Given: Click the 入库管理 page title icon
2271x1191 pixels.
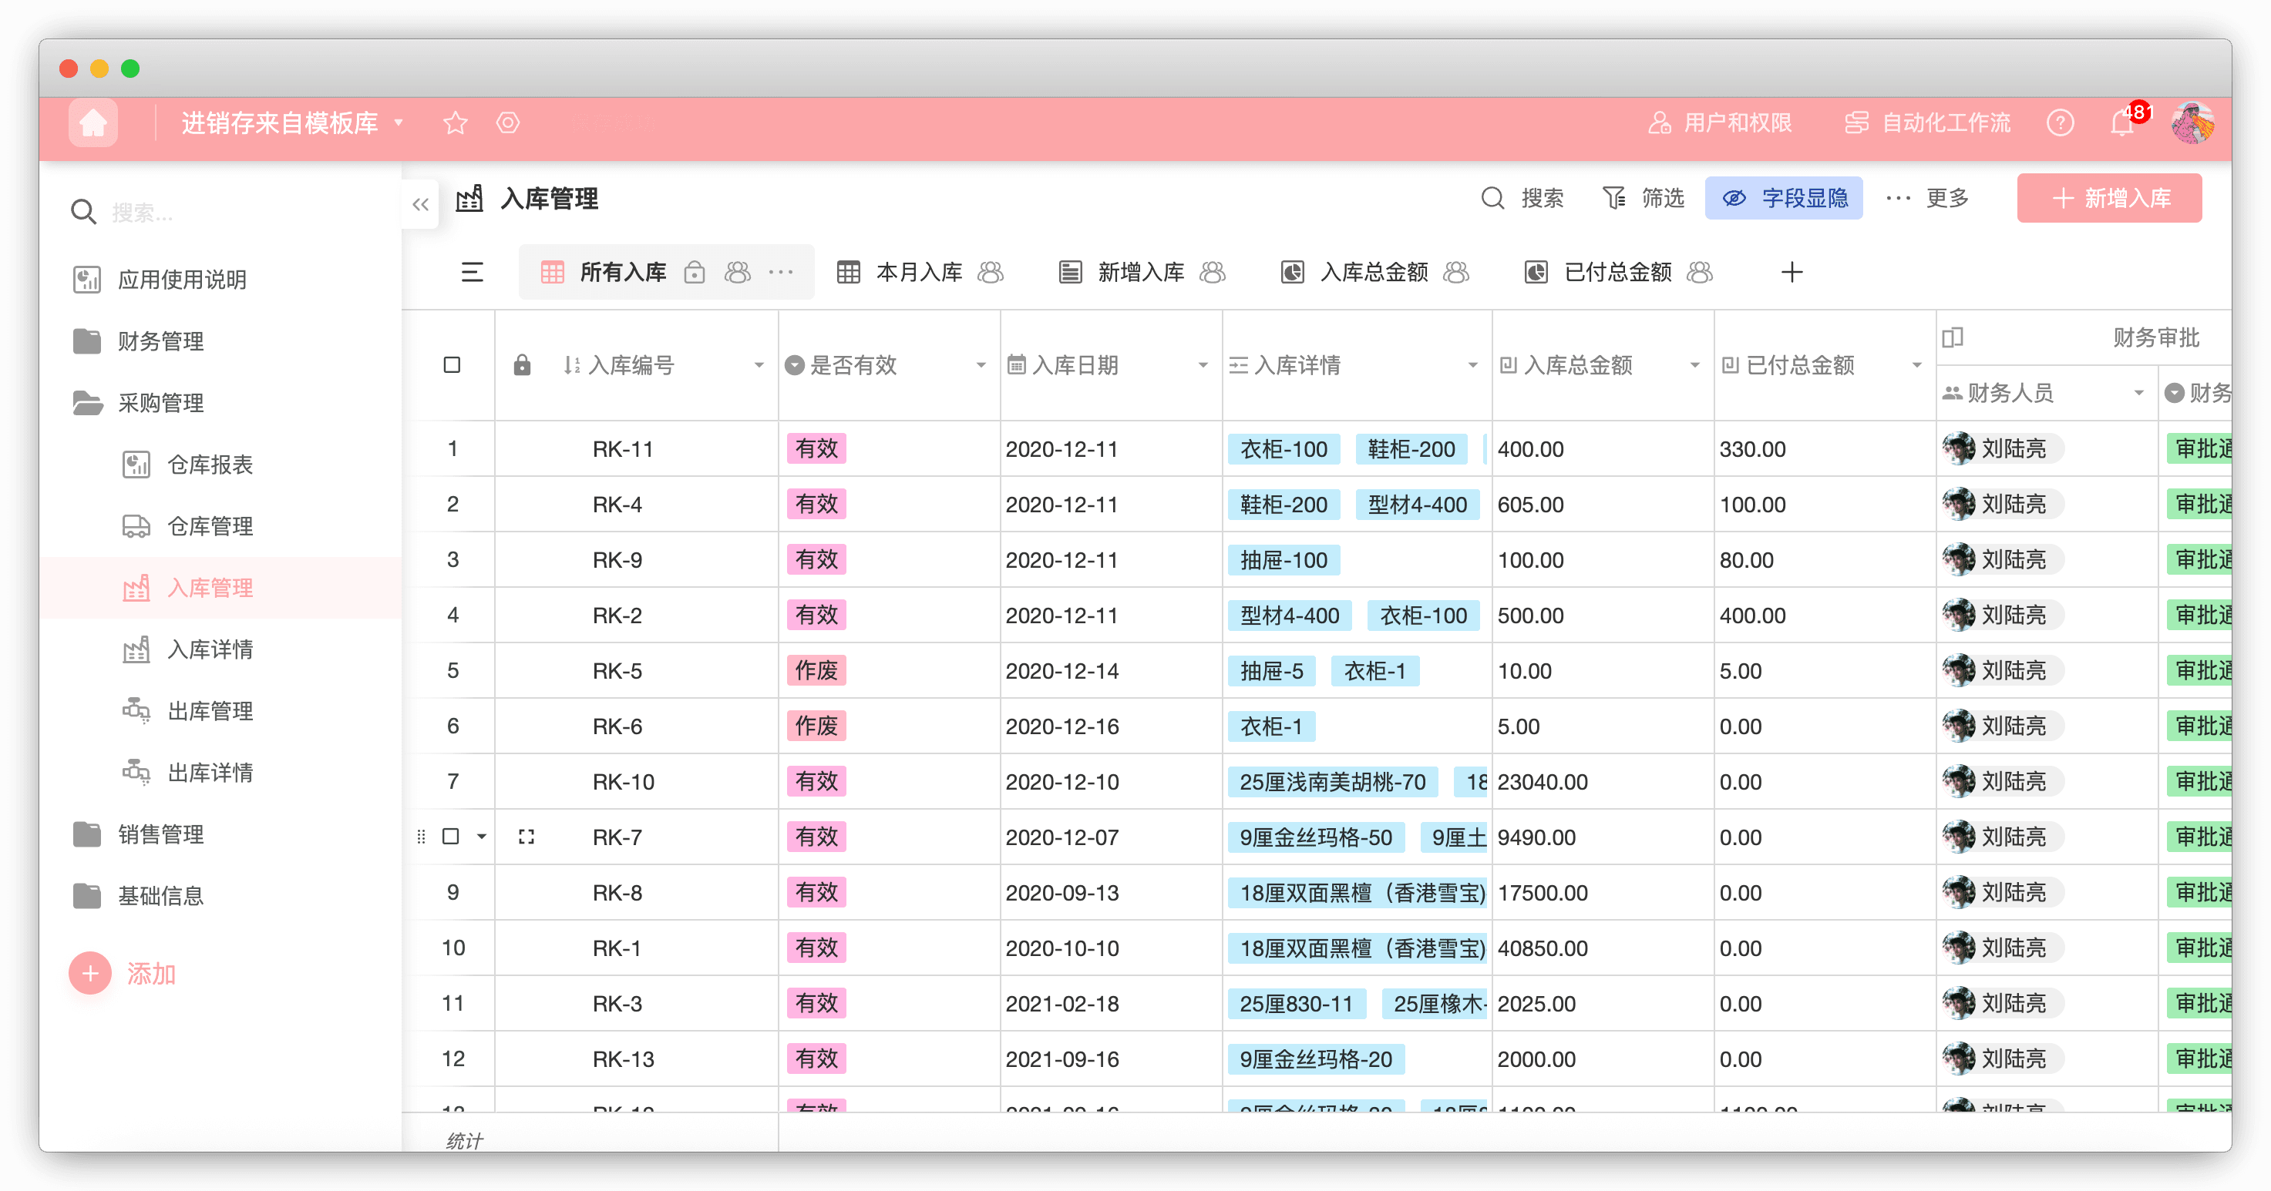Looking at the screenshot, I should click(x=469, y=198).
